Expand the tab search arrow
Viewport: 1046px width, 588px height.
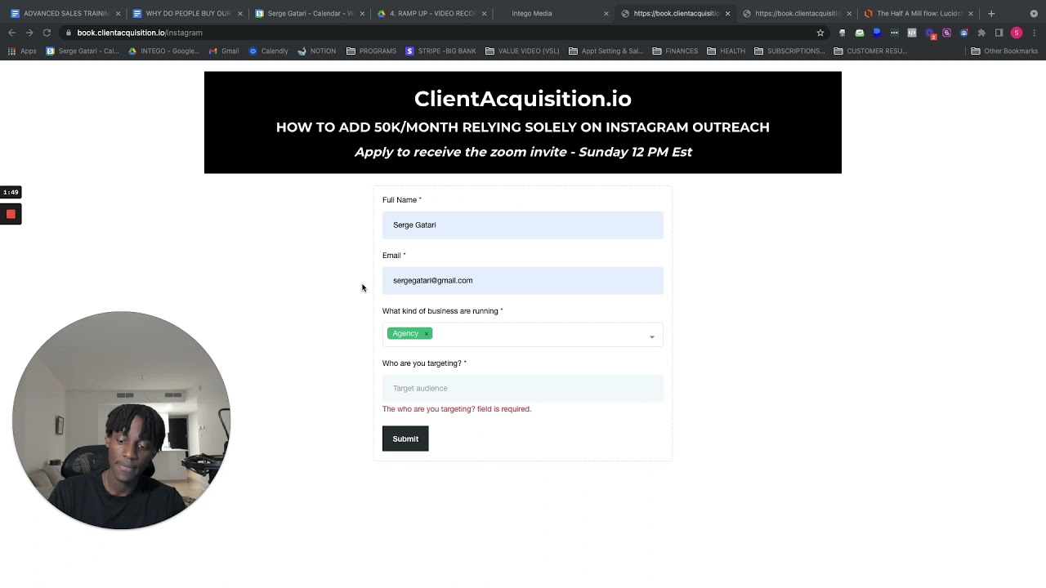(x=1034, y=13)
